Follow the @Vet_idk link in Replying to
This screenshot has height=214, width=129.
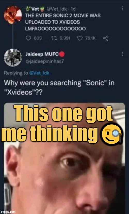click(x=39, y=73)
